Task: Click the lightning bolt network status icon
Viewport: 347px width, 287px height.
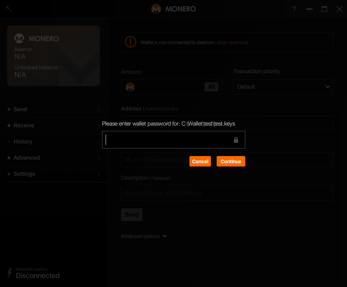Action: point(10,273)
